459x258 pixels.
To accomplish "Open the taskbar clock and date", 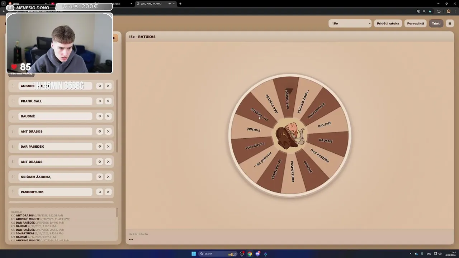I will tap(451, 254).
